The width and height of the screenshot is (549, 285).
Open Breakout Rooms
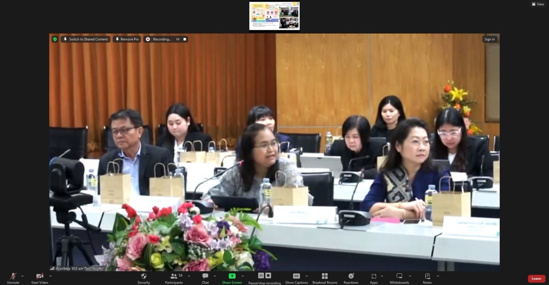[325, 277]
